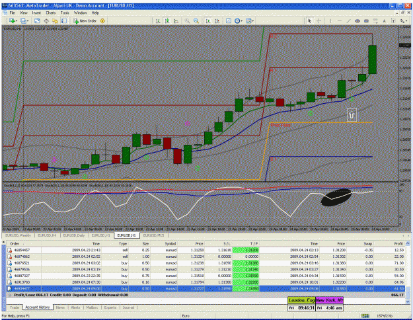Click the Account History scroll-down arrow

(408, 301)
